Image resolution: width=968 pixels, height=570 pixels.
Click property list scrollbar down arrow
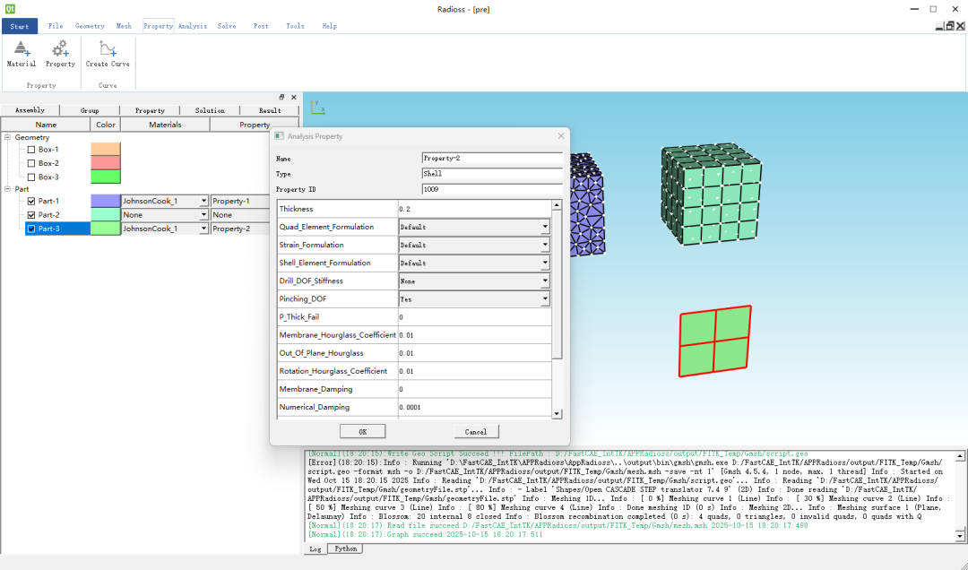click(557, 414)
